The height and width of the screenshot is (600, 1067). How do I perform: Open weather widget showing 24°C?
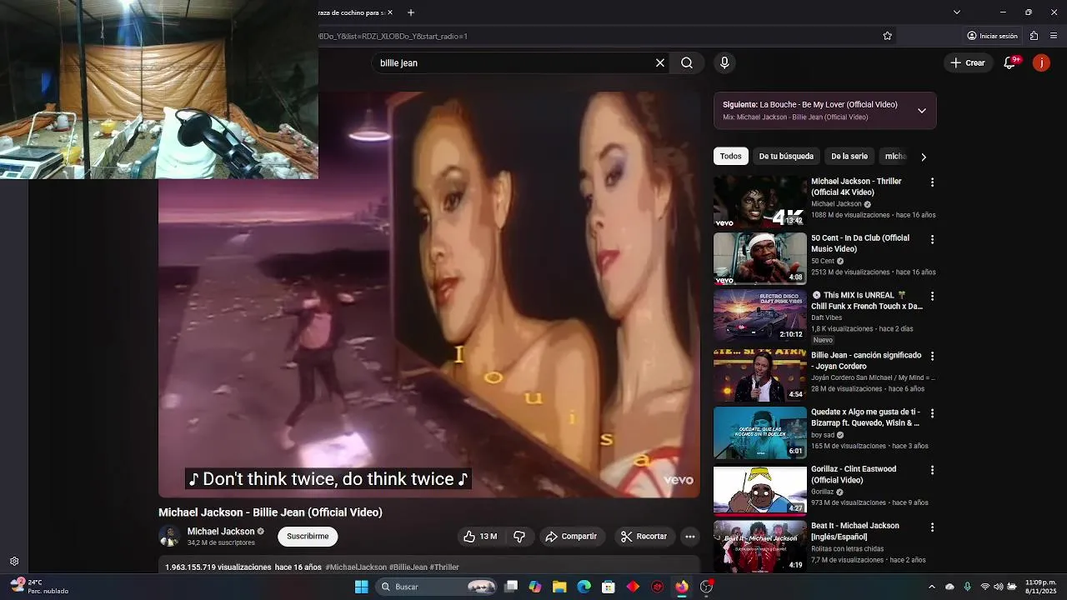click(39, 587)
